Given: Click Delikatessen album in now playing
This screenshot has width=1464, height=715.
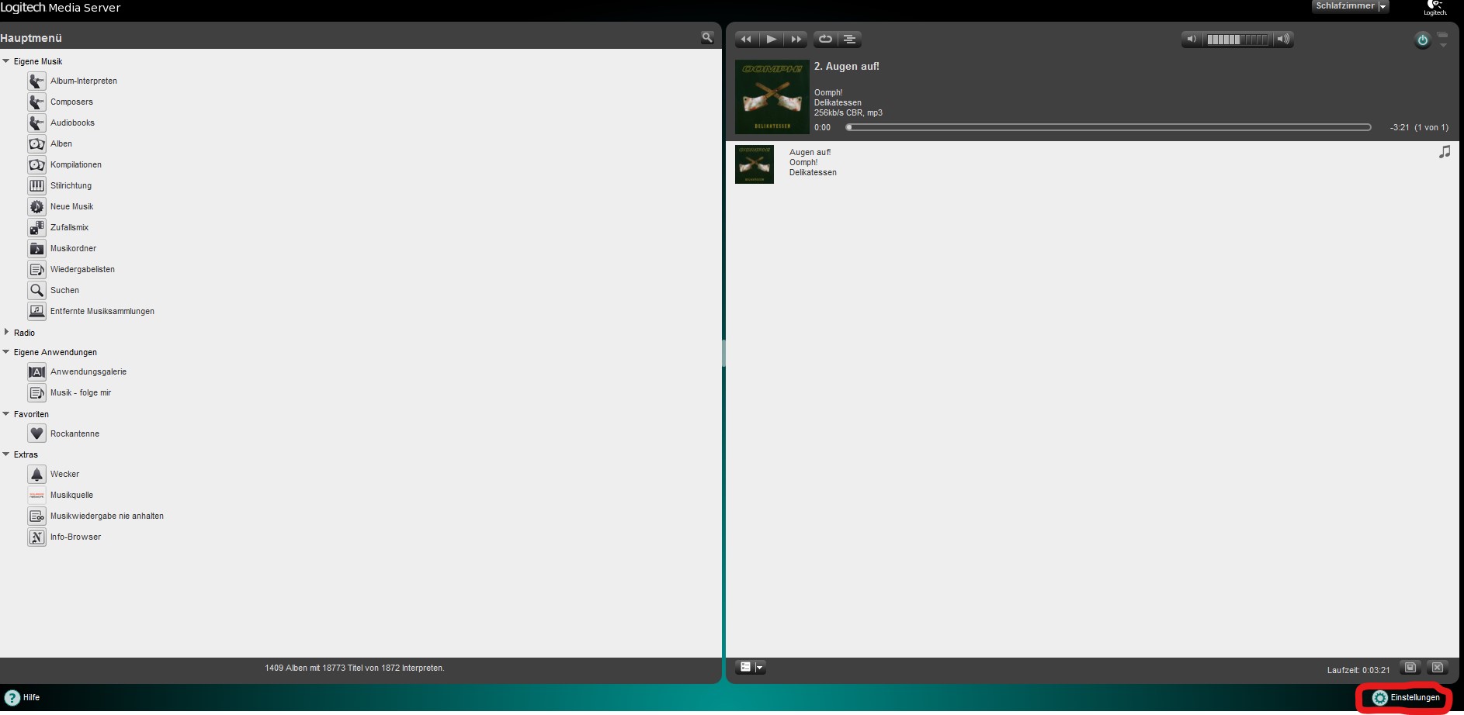Looking at the screenshot, I should coord(838,102).
